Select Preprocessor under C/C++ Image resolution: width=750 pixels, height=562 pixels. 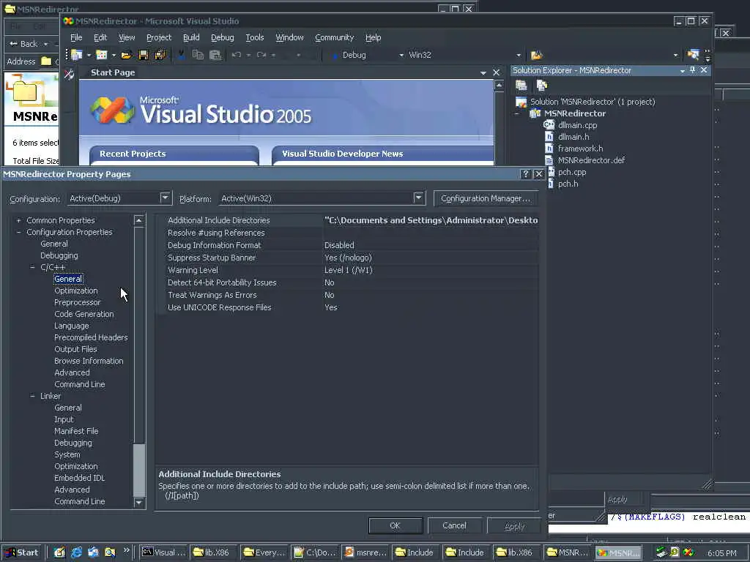tap(78, 302)
